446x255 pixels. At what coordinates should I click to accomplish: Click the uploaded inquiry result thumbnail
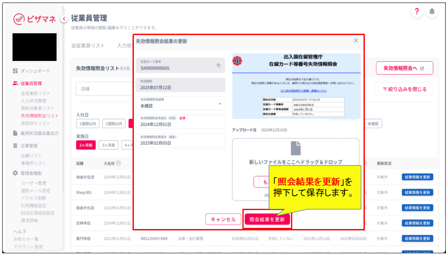[x=296, y=86]
